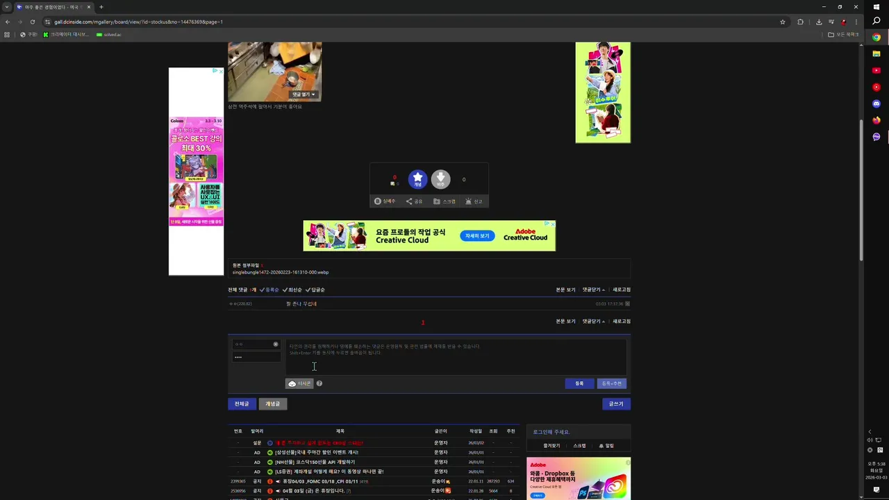889x500 pixels.
Task: Save the post with the 스크랩 icon
Action: click(444, 201)
